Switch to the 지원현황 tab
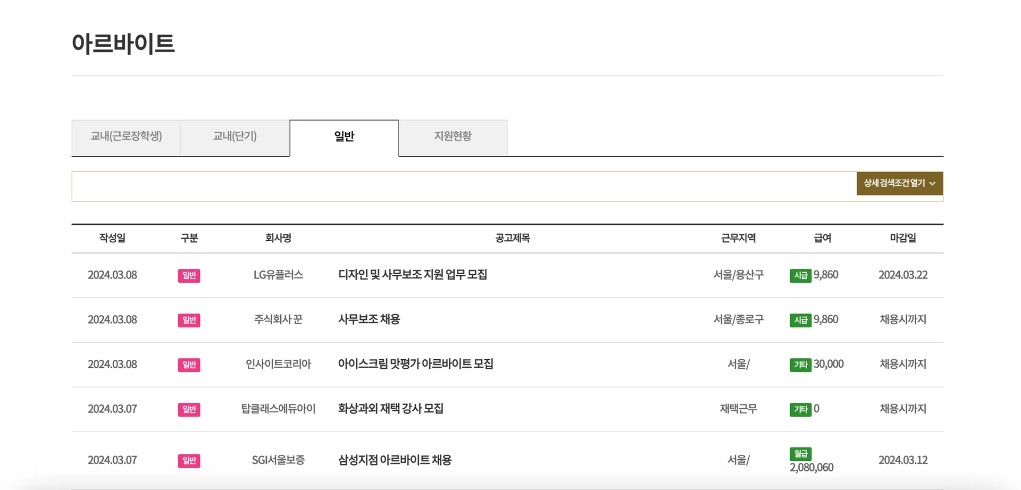Viewport: 1021px width, 490px height. [453, 137]
